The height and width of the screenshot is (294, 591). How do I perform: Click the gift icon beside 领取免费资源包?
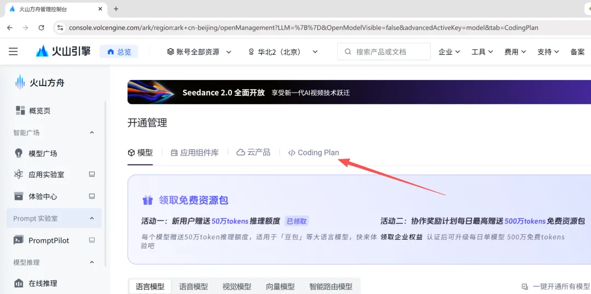tap(148, 200)
